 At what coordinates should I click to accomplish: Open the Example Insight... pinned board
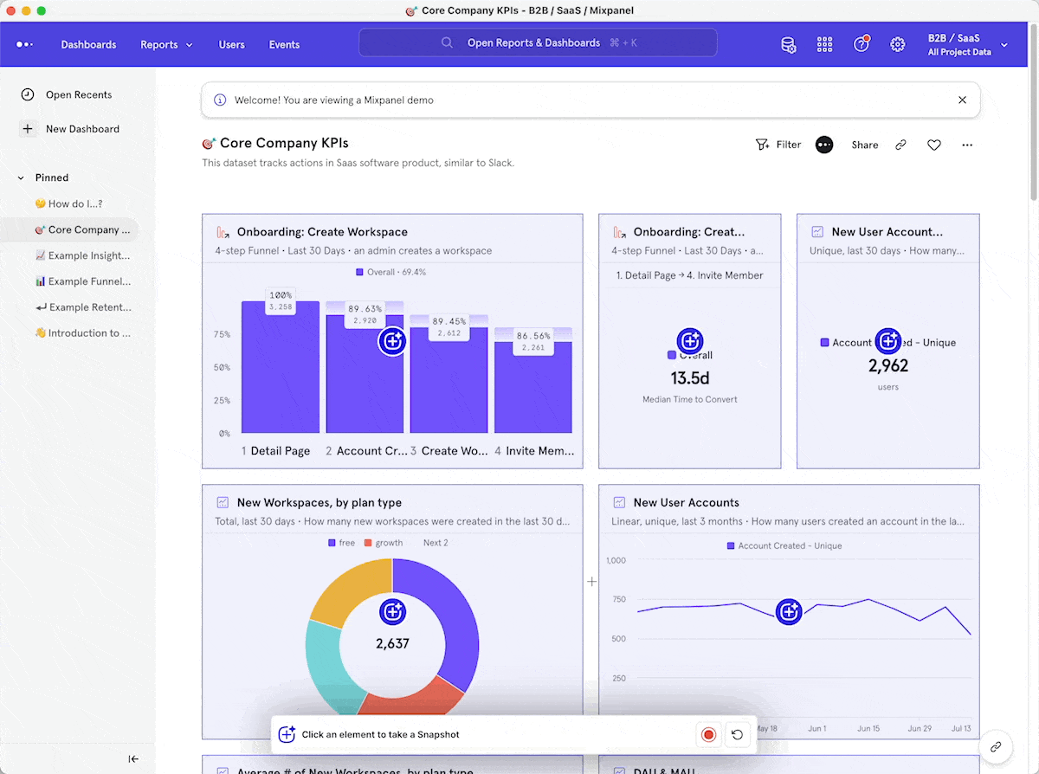83,255
